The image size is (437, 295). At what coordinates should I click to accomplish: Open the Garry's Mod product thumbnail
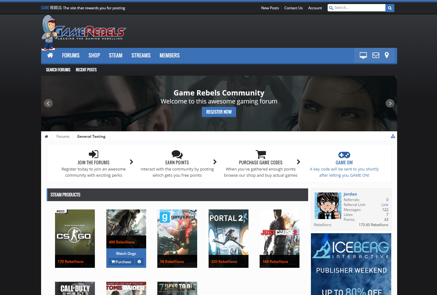click(x=177, y=238)
